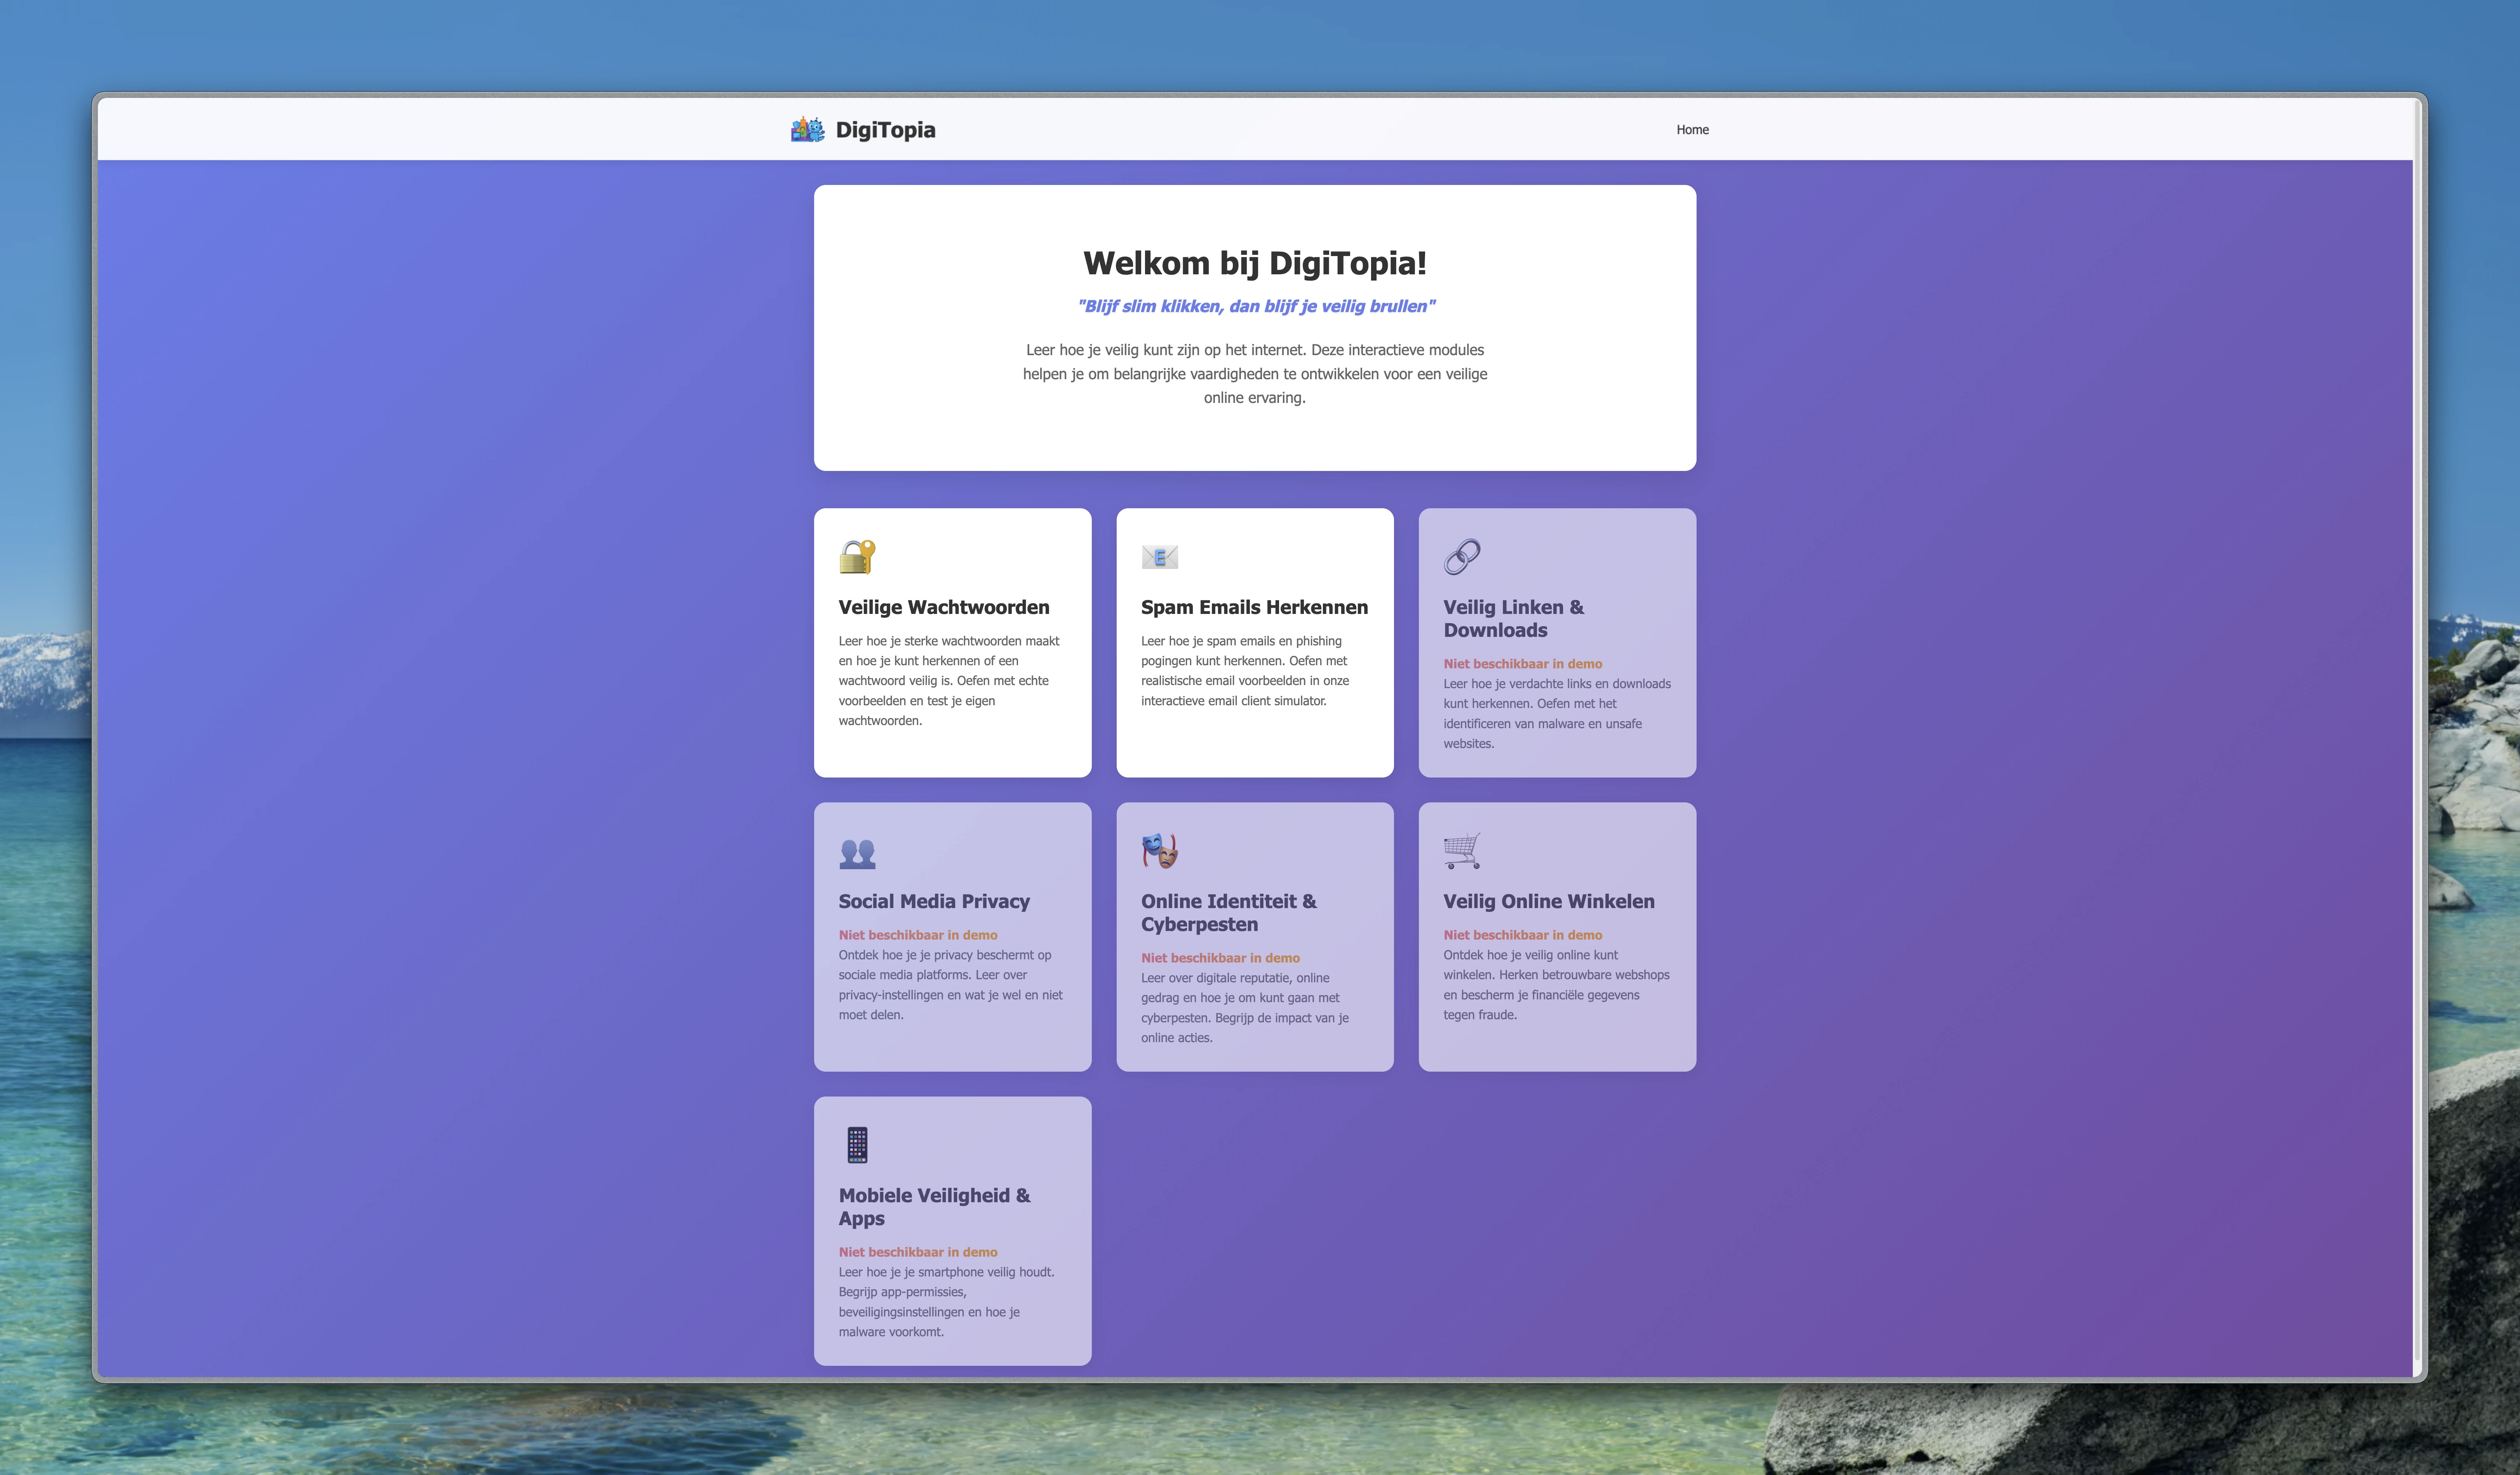The width and height of the screenshot is (2520, 1475).
Task: Click the Online Identiteit & Cyberpesten card
Action: tap(1254, 936)
